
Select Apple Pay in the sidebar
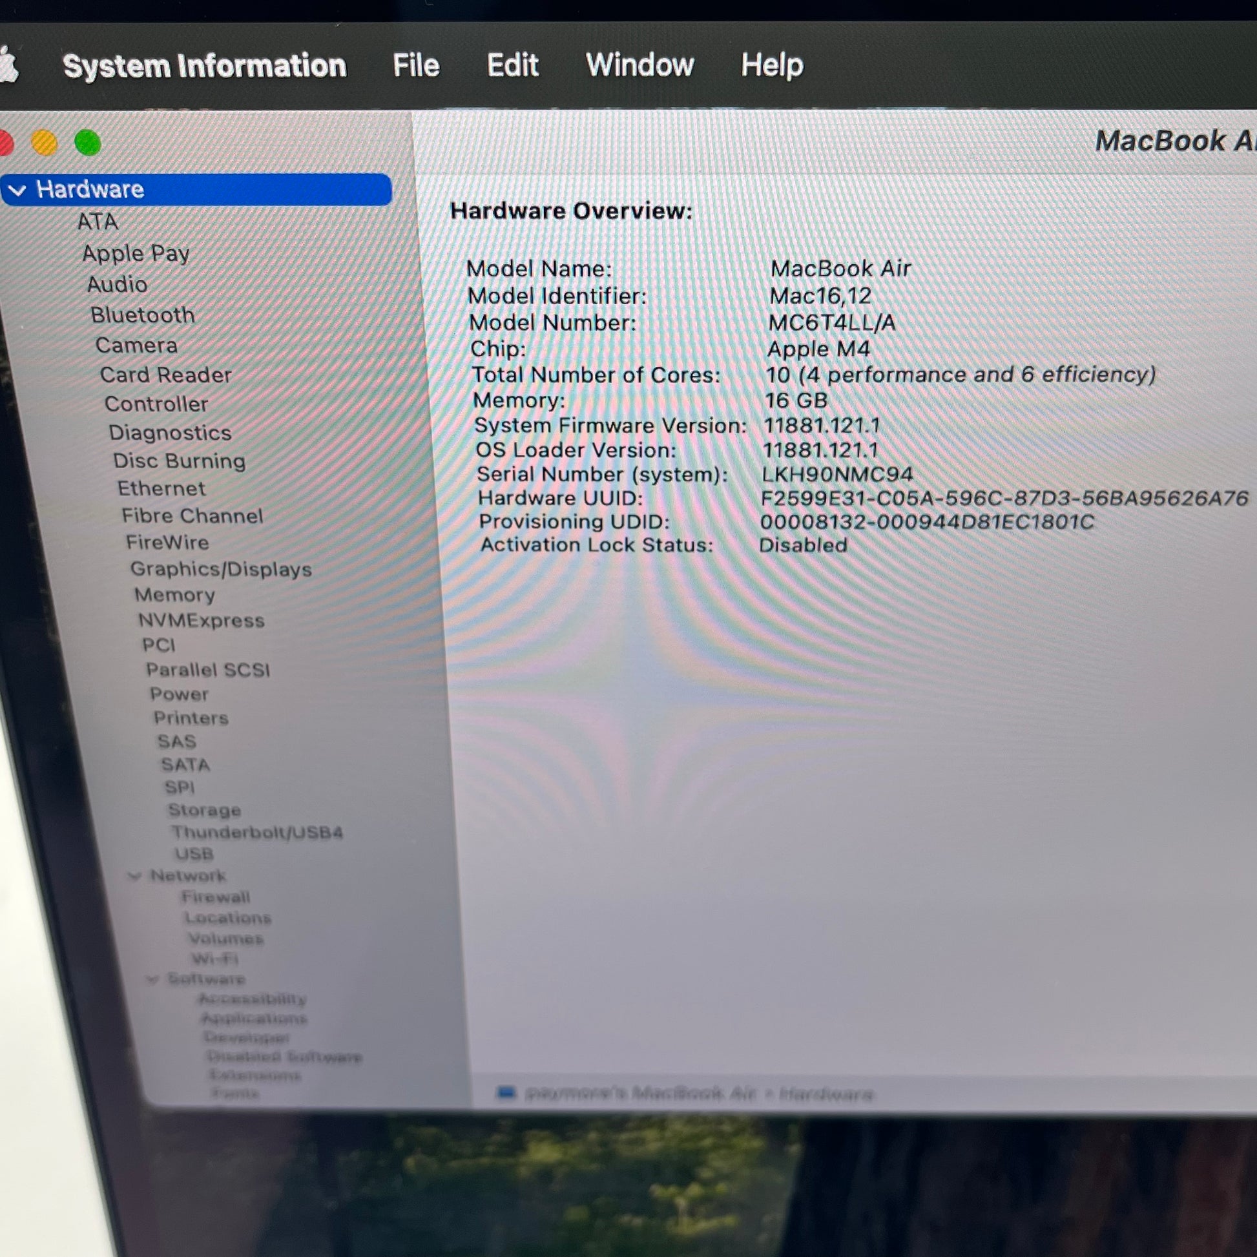136,253
